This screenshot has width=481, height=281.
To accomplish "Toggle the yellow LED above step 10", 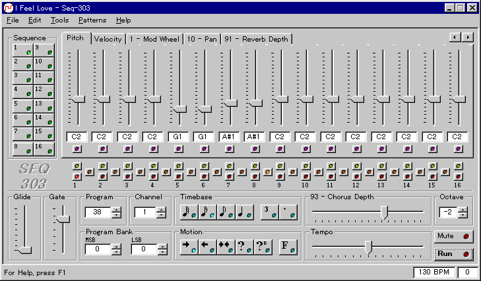I will point(305,166).
